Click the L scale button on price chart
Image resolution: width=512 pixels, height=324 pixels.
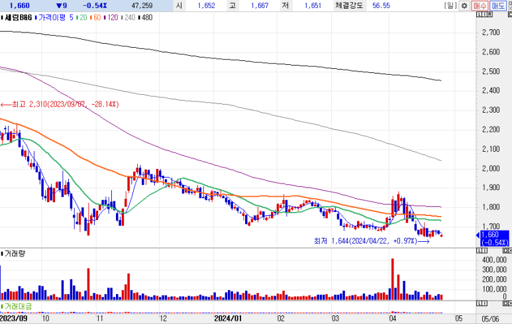(479, 15)
